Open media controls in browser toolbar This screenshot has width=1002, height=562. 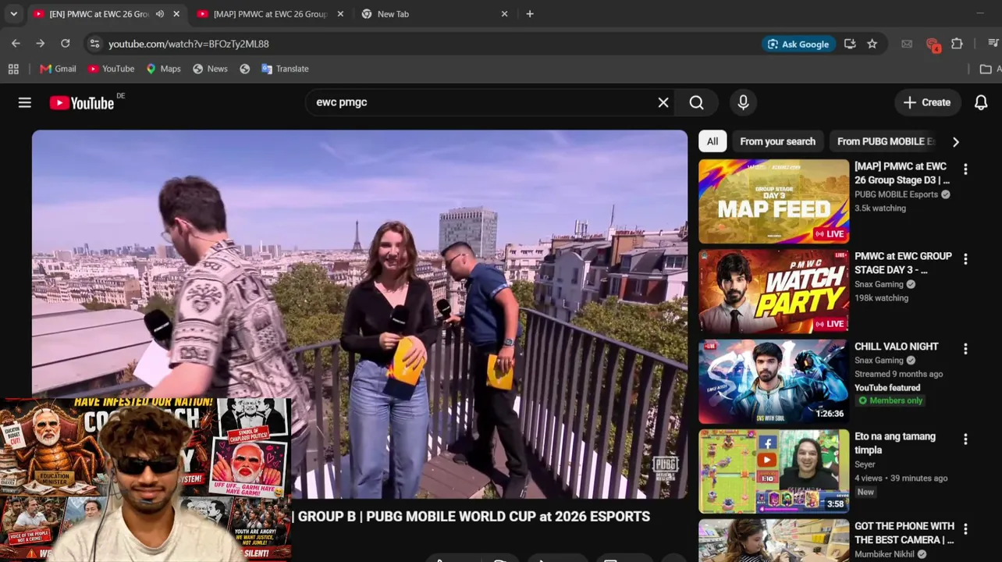click(993, 44)
